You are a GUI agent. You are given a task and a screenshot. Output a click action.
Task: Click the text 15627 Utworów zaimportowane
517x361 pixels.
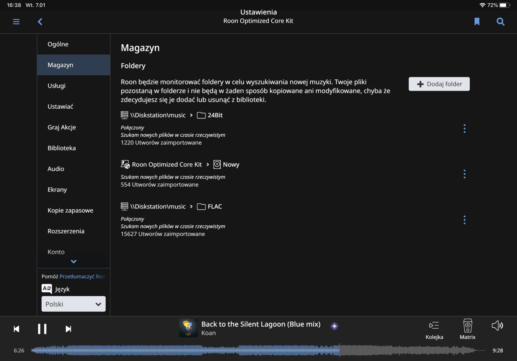pyautogui.click(x=163, y=234)
